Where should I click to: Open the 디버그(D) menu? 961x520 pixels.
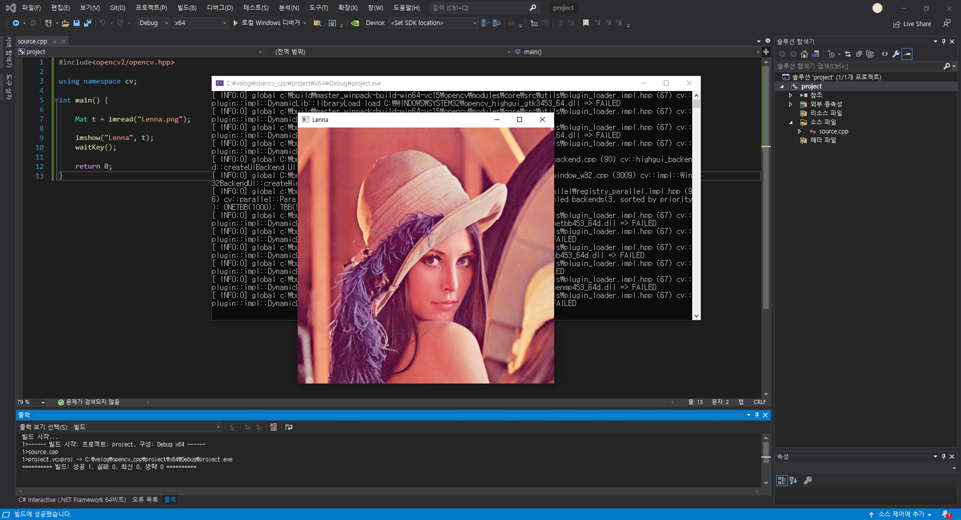tap(220, 8)
